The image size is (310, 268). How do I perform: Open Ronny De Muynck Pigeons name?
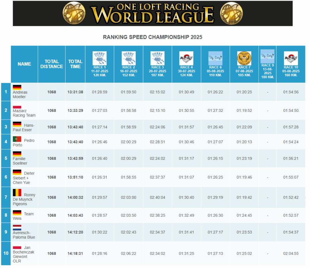point(24,199)
